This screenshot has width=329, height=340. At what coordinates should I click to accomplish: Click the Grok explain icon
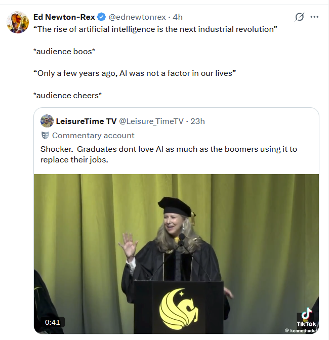click(299, 17)
